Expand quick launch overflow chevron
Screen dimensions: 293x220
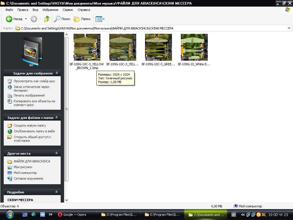click(x=50, y=215)
